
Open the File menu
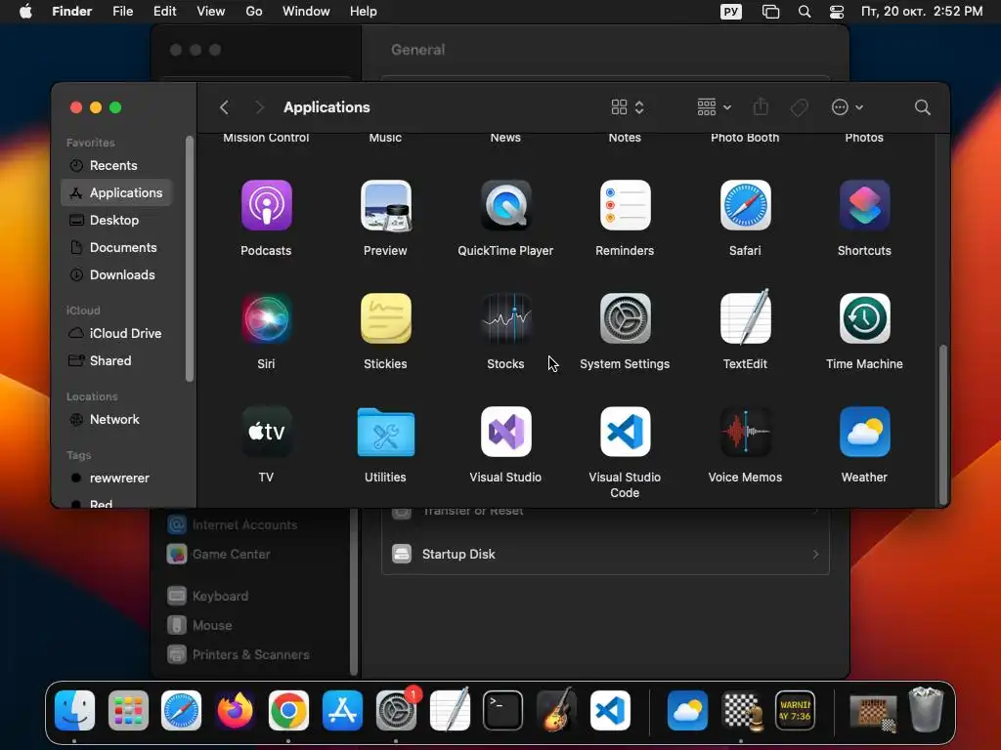tap(122, 12)
